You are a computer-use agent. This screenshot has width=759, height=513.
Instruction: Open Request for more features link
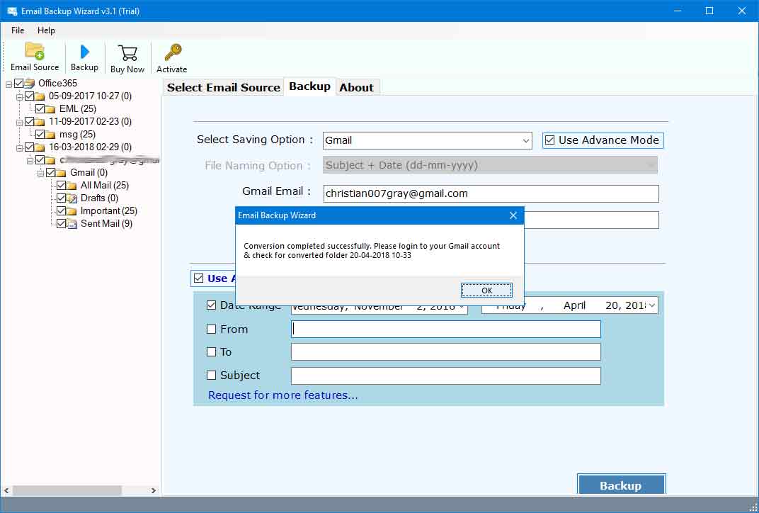(283, 395)
